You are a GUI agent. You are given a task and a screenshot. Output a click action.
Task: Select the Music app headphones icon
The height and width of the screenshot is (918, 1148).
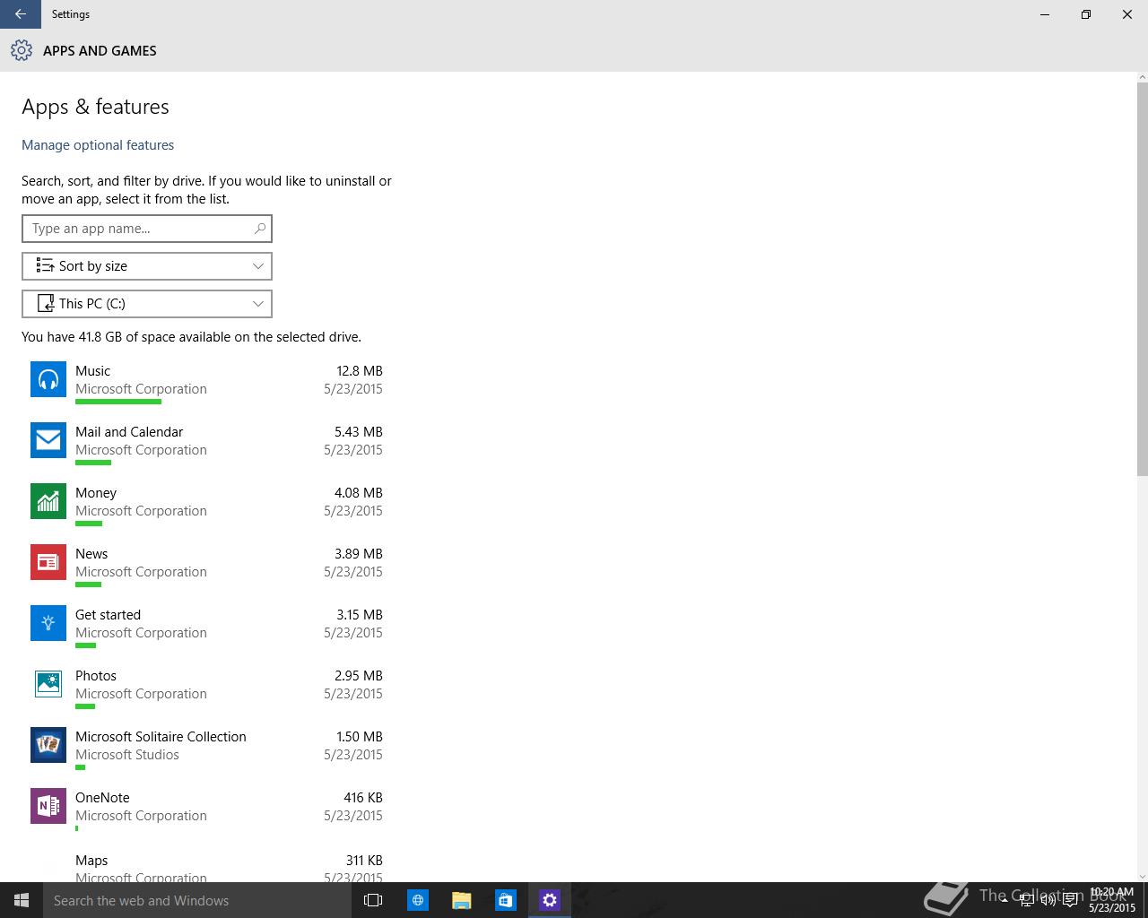(x=48, y=379)
